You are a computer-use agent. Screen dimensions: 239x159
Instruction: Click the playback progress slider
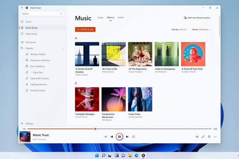(x=119, y=129)
